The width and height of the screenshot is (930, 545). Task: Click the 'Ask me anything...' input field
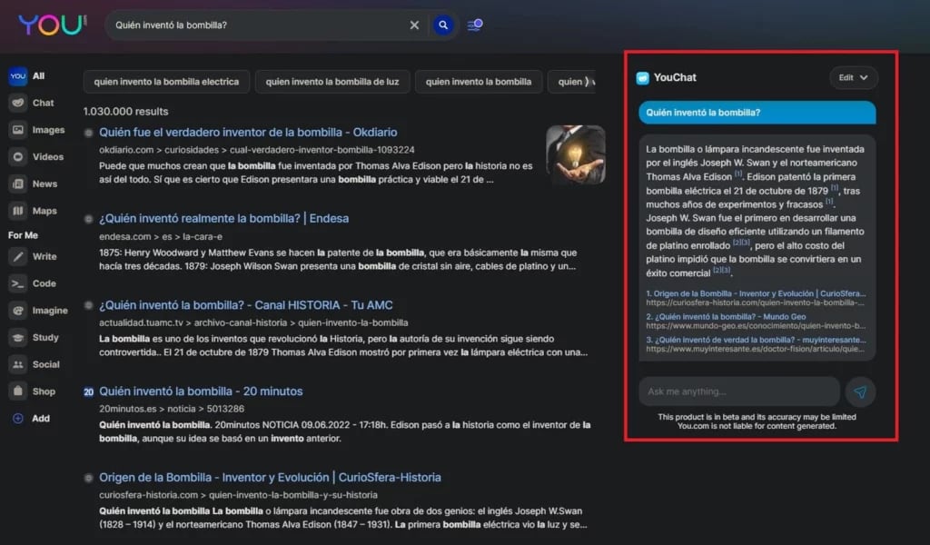click(x=739, y=391)
